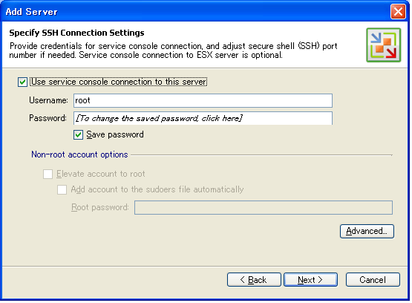
Task: Click the SSH credentials description text
Action: (x=173, y=50)
